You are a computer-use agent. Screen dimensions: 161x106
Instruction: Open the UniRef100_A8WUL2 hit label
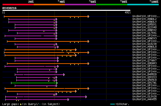click(144, 19)
